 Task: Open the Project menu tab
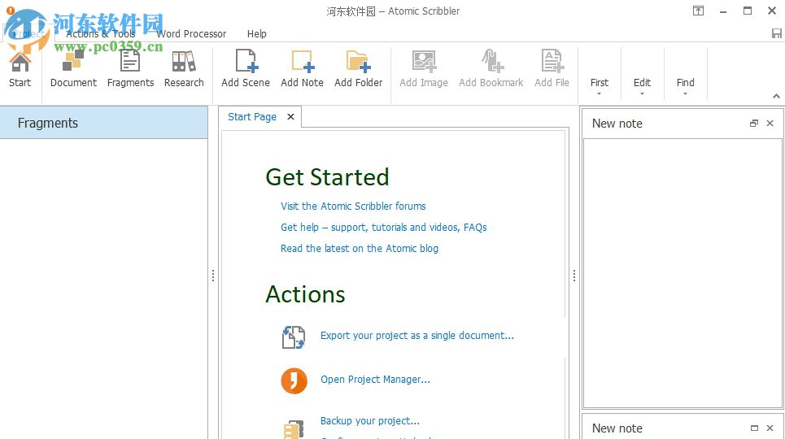28,33
